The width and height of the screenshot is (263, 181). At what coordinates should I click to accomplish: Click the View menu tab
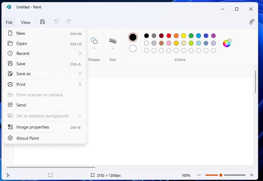pos(26,22)
